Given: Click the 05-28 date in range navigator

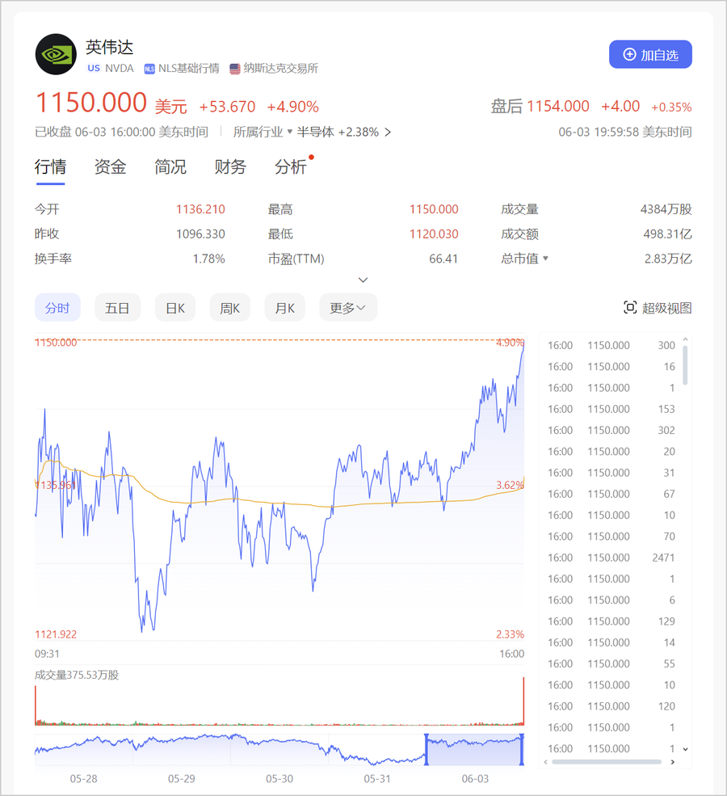Looking at the screenshot, I should [84, 779].
